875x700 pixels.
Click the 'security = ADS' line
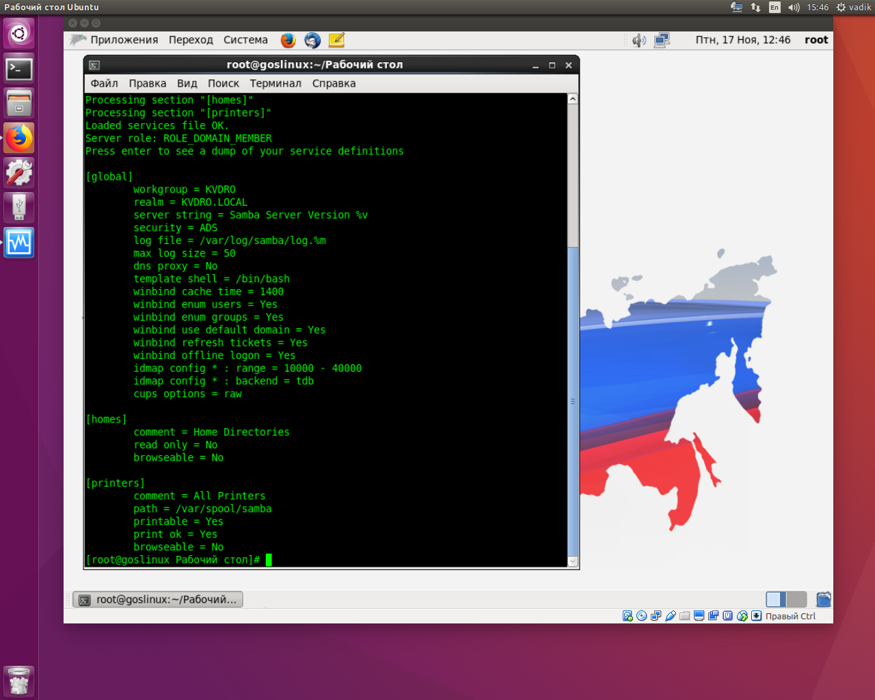(x=176, y=228)
